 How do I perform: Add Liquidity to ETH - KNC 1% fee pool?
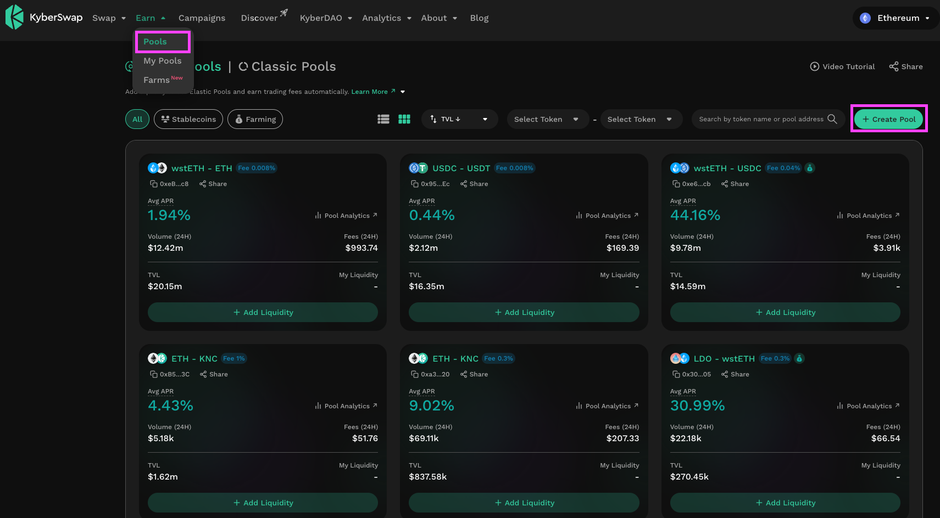pyautogui.click(x=263, y=503)
